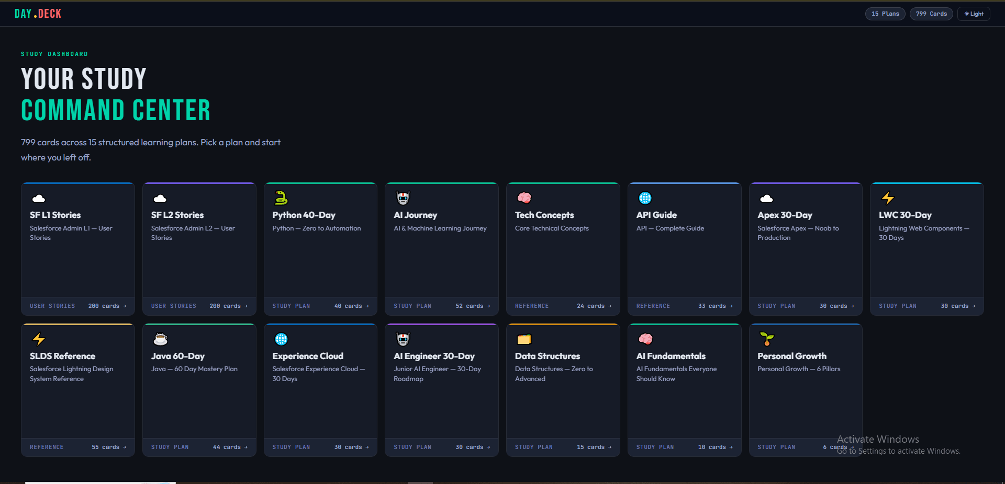Screen dimensions: 1005x484
Task: Click 'Core Technical Concepts' description
Action: [x=552, y=228]
